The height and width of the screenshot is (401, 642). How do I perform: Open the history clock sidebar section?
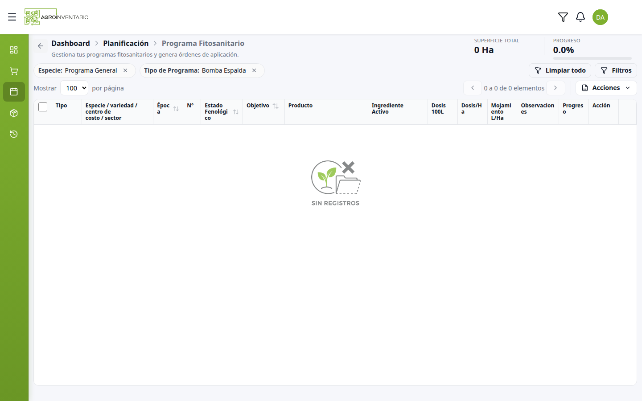pos(14,134)
